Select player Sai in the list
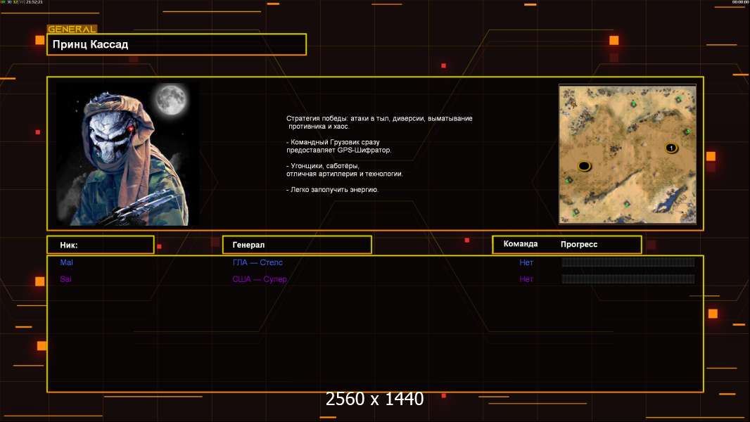The image size is (750, 422). (x=65, y=279)
